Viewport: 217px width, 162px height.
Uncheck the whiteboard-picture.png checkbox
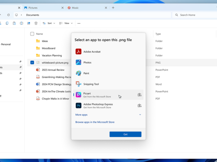tap(32, 62)
